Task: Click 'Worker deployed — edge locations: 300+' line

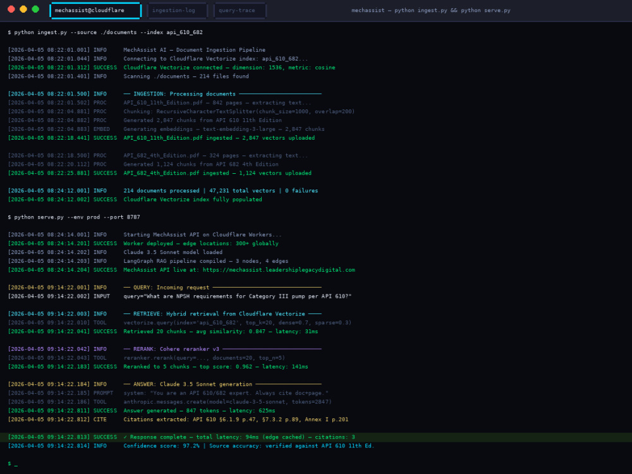Action: point(143,243)
